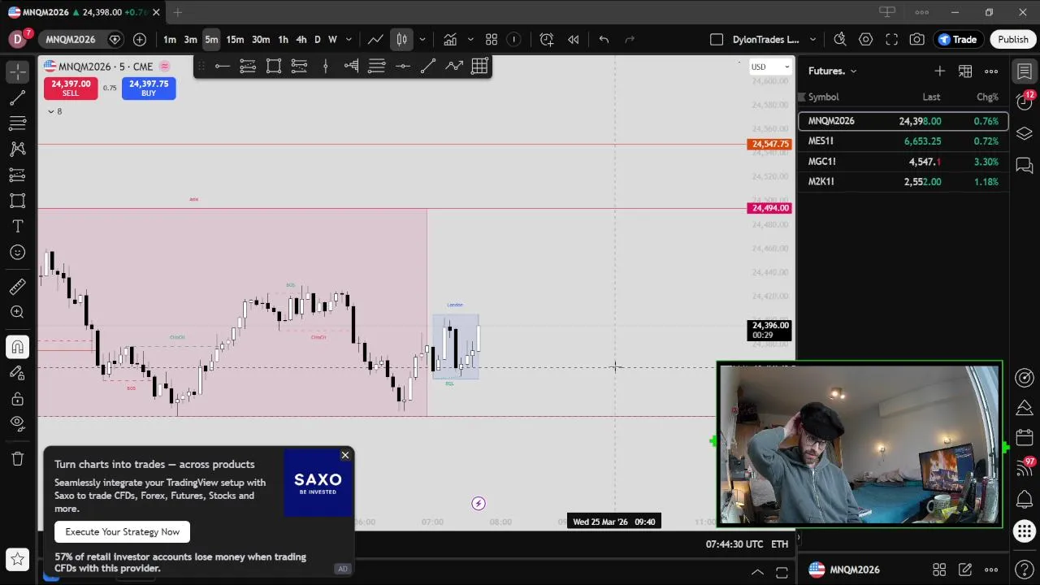This screenshot has width=1040, height=585.
Task: Toggle stay in drawing mode
Action: (x=17, y=373)
